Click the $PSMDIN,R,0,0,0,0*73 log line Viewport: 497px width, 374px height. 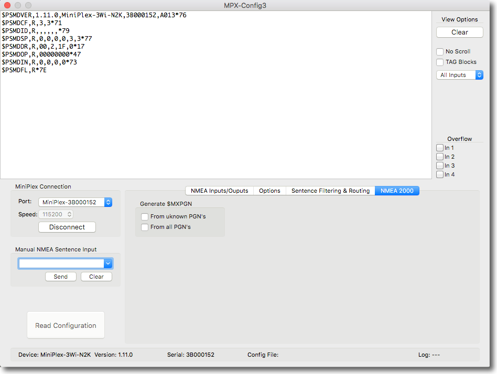(39, 62)
